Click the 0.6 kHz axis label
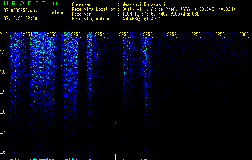 click(3, 152)
